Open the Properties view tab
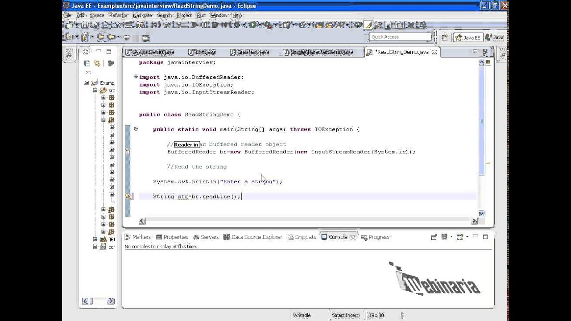Image resolution: width=571 pixels, height=321 pixels. 172,237
